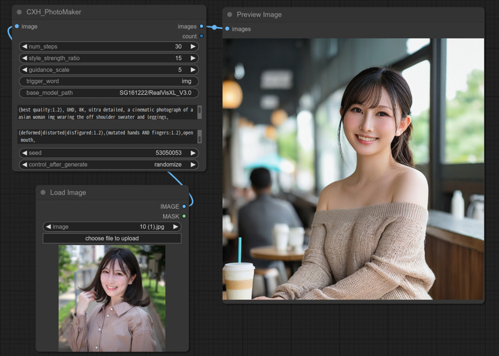Increase guidance_scale with the right arrow
This screenshot has height=356, width=499.
click(193, 70)
